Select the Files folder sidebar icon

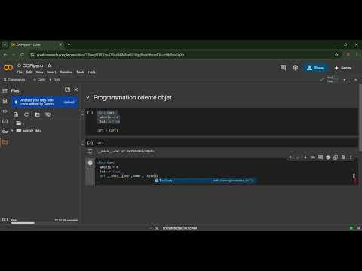pyautogui.click(x=5, y=142)
